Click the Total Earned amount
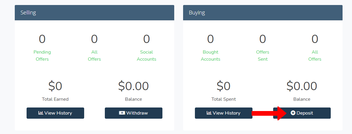The height and width of the screenshot is (134, 352). tap(55, 86)
